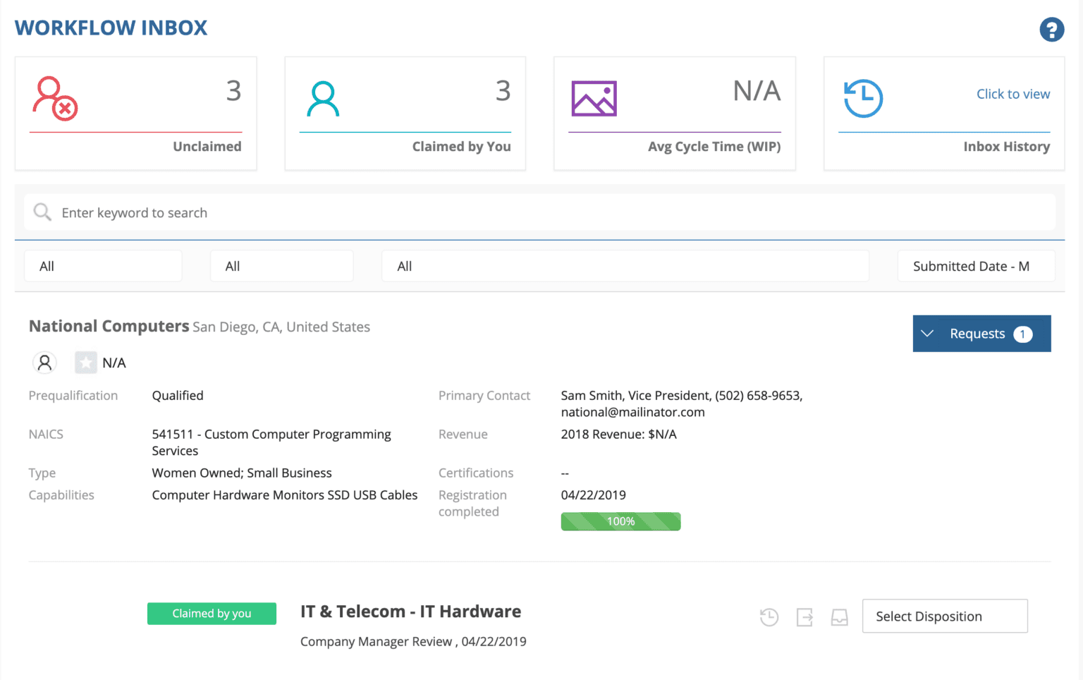Open the first All filter dropdown
This screenshot has height=680, width=1083.
[103, 266]
